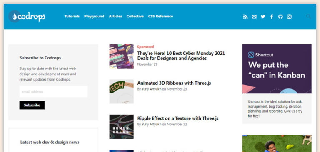Click the search magnifier icon

pyautogui.click(x=308, y=16)
